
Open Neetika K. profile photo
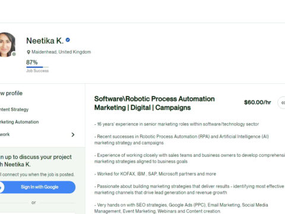pyautogui.click(x=7, y=45)
